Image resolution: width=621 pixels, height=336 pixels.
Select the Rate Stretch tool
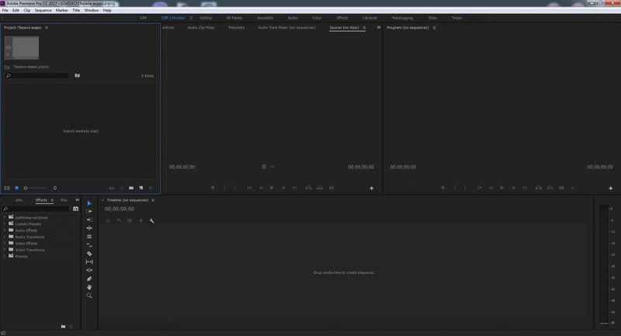click(x=89, y=245)
